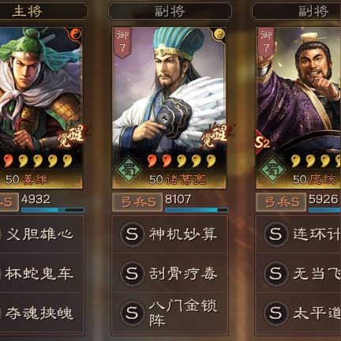This screenshot has height=341, width=341.
Task: Select the 蜀 faction badge on 庞统 card
Action: (x=272, y=170)
